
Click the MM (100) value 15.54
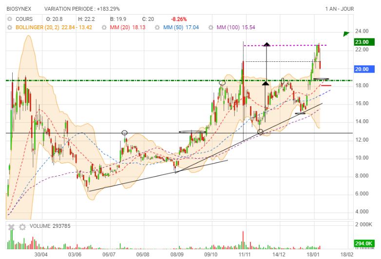coord(248,27)
